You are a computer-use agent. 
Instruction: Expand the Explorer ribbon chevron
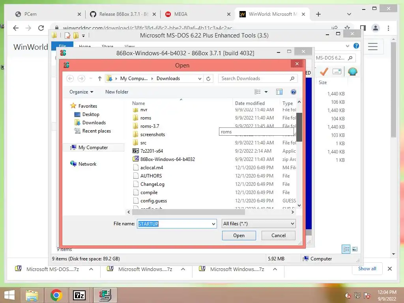pyautogui.click(x=347, y=46)
